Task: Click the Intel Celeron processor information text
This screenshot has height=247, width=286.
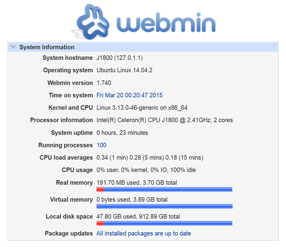Action: (164, 120)
